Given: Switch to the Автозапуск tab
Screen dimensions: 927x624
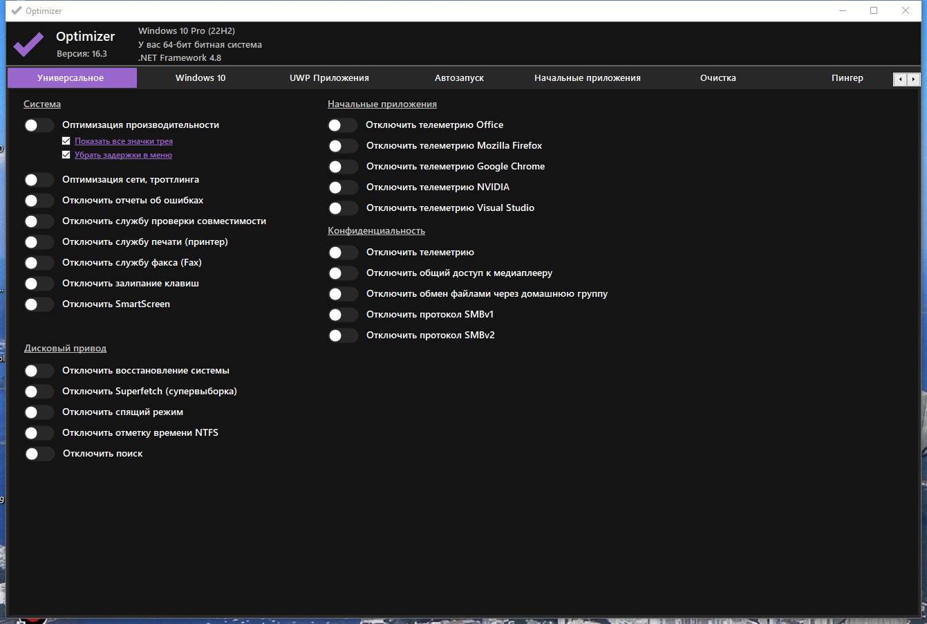Looking at the screenshot, I should pos(459,78).
